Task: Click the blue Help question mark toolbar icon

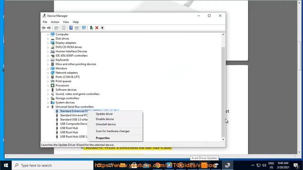Action: tap(71, 28)
